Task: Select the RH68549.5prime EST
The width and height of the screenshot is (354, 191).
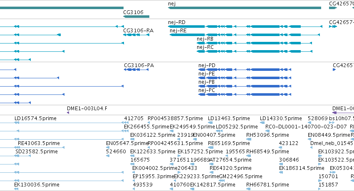Action: click(x=267, y=152)
